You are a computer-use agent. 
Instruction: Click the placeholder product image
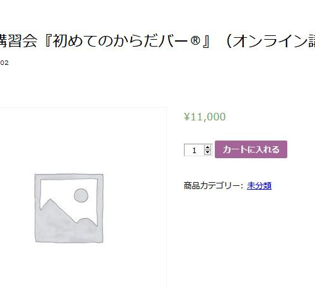69,208
